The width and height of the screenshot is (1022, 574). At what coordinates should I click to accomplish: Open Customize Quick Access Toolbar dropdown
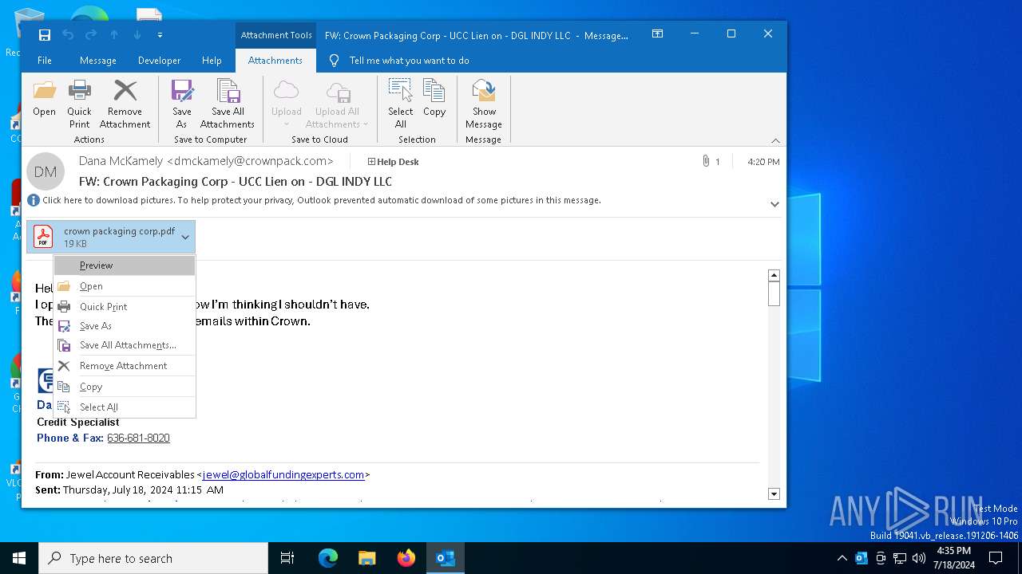point(160,35)
